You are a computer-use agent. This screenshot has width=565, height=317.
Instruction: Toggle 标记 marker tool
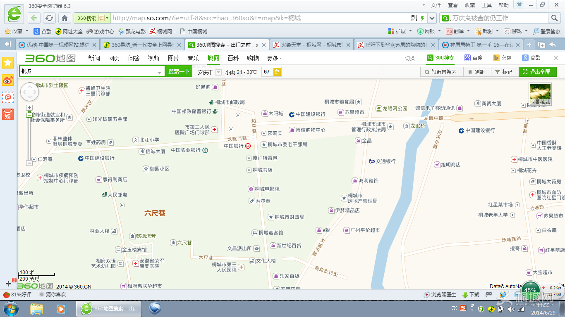pyautogui.click(x=504, y=72)
